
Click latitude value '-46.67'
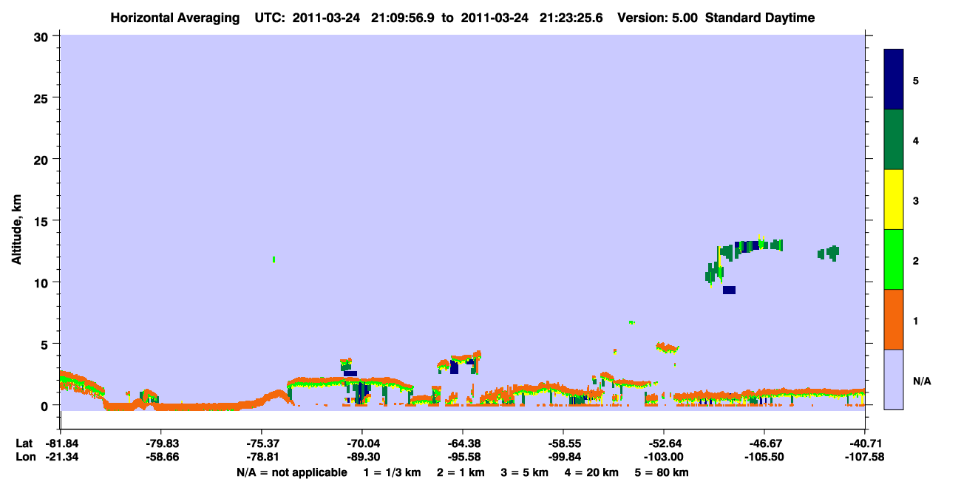click(764, 443)
